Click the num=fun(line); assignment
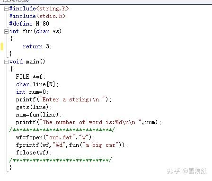Viewport: 212px width, 181px height. [39, 115]
